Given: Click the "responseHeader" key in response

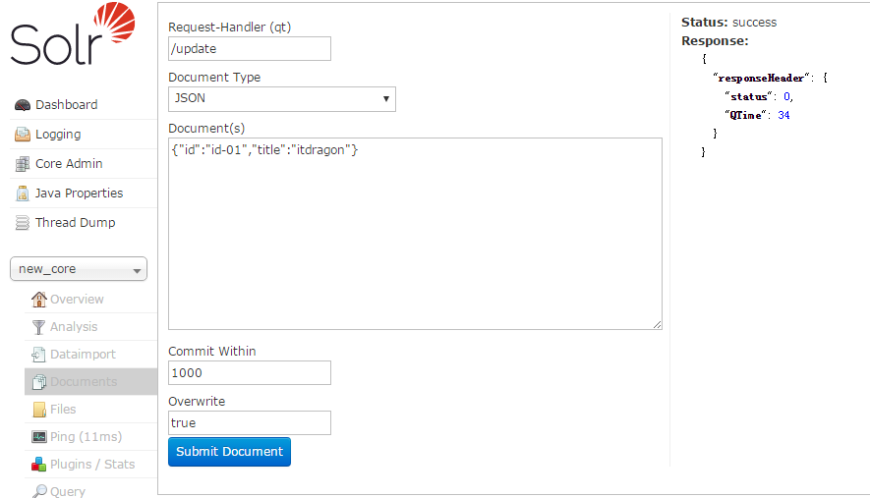Looking at the screenshot, I should [x=761, y=78].
